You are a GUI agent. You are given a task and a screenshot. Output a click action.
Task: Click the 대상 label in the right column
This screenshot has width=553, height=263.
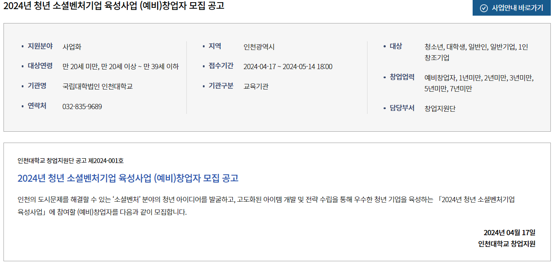396,46
